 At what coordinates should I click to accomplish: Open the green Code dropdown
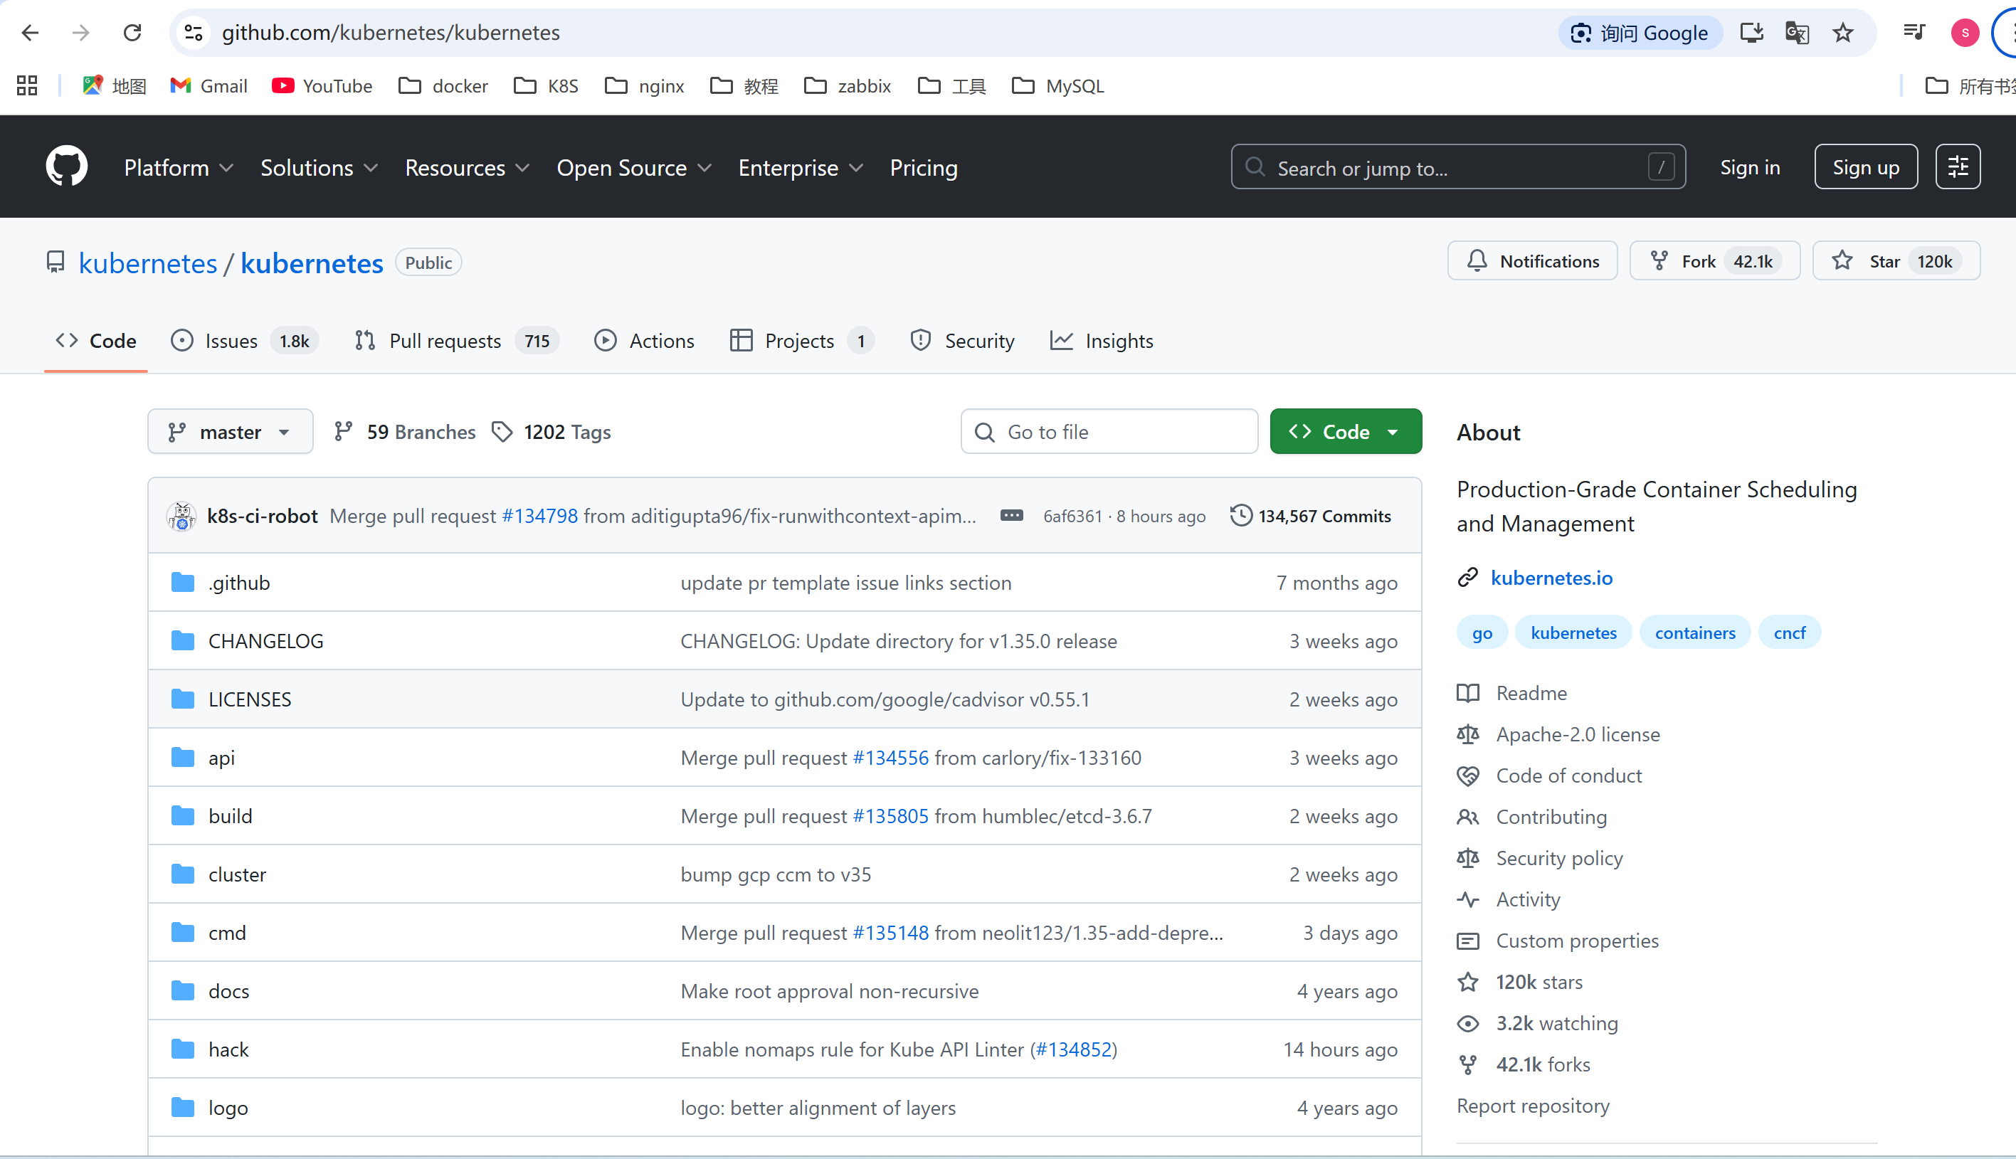pyautogui.click(x=1345, y=431)
